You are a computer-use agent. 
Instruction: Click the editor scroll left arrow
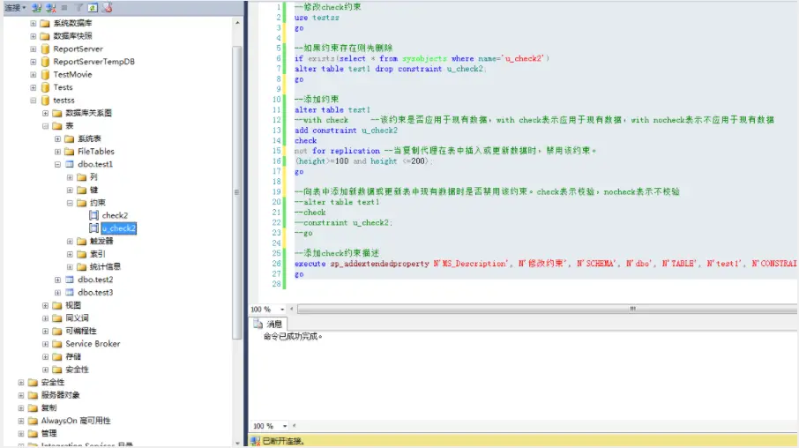pos(292,309)
